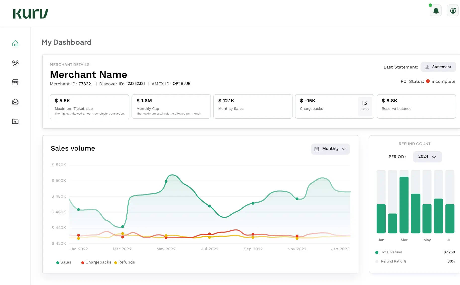Click the calendar icon beside Monthly selector
The height and width of the screenshot is (285, 460).
coord(317,149)
